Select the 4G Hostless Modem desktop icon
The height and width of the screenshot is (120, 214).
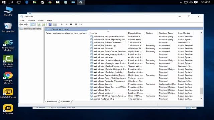point(8,46)
